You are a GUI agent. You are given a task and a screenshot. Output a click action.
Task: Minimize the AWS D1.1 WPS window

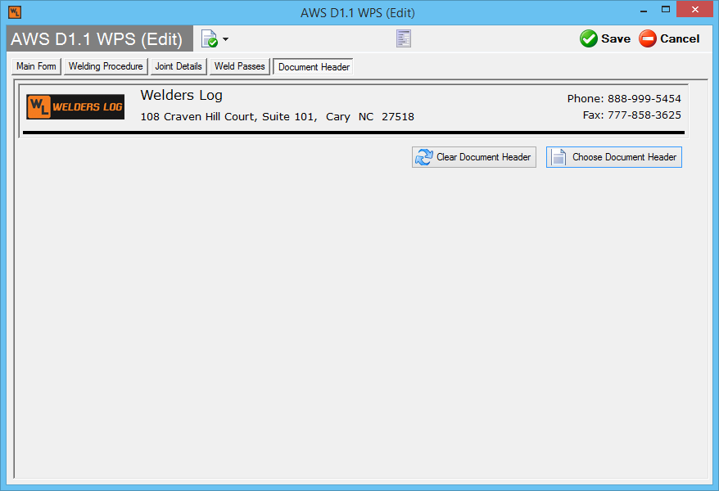[x=644, y=10]
